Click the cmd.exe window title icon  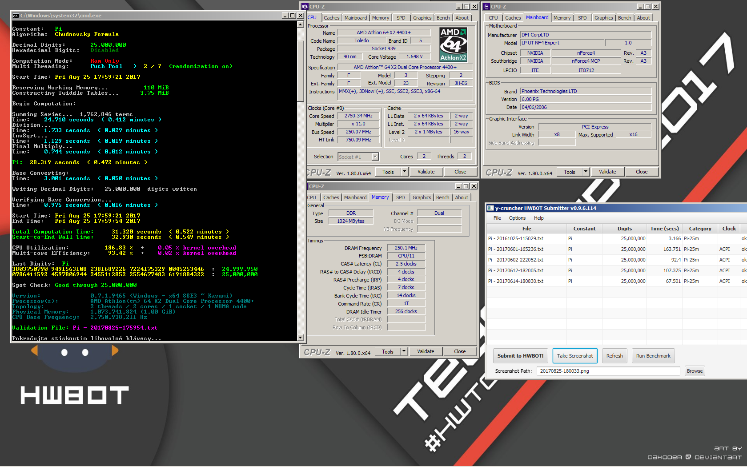(x=16, y=16)
